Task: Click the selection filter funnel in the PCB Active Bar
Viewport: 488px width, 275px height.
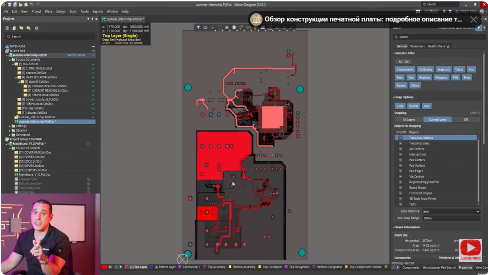Action: click(198, 27)
